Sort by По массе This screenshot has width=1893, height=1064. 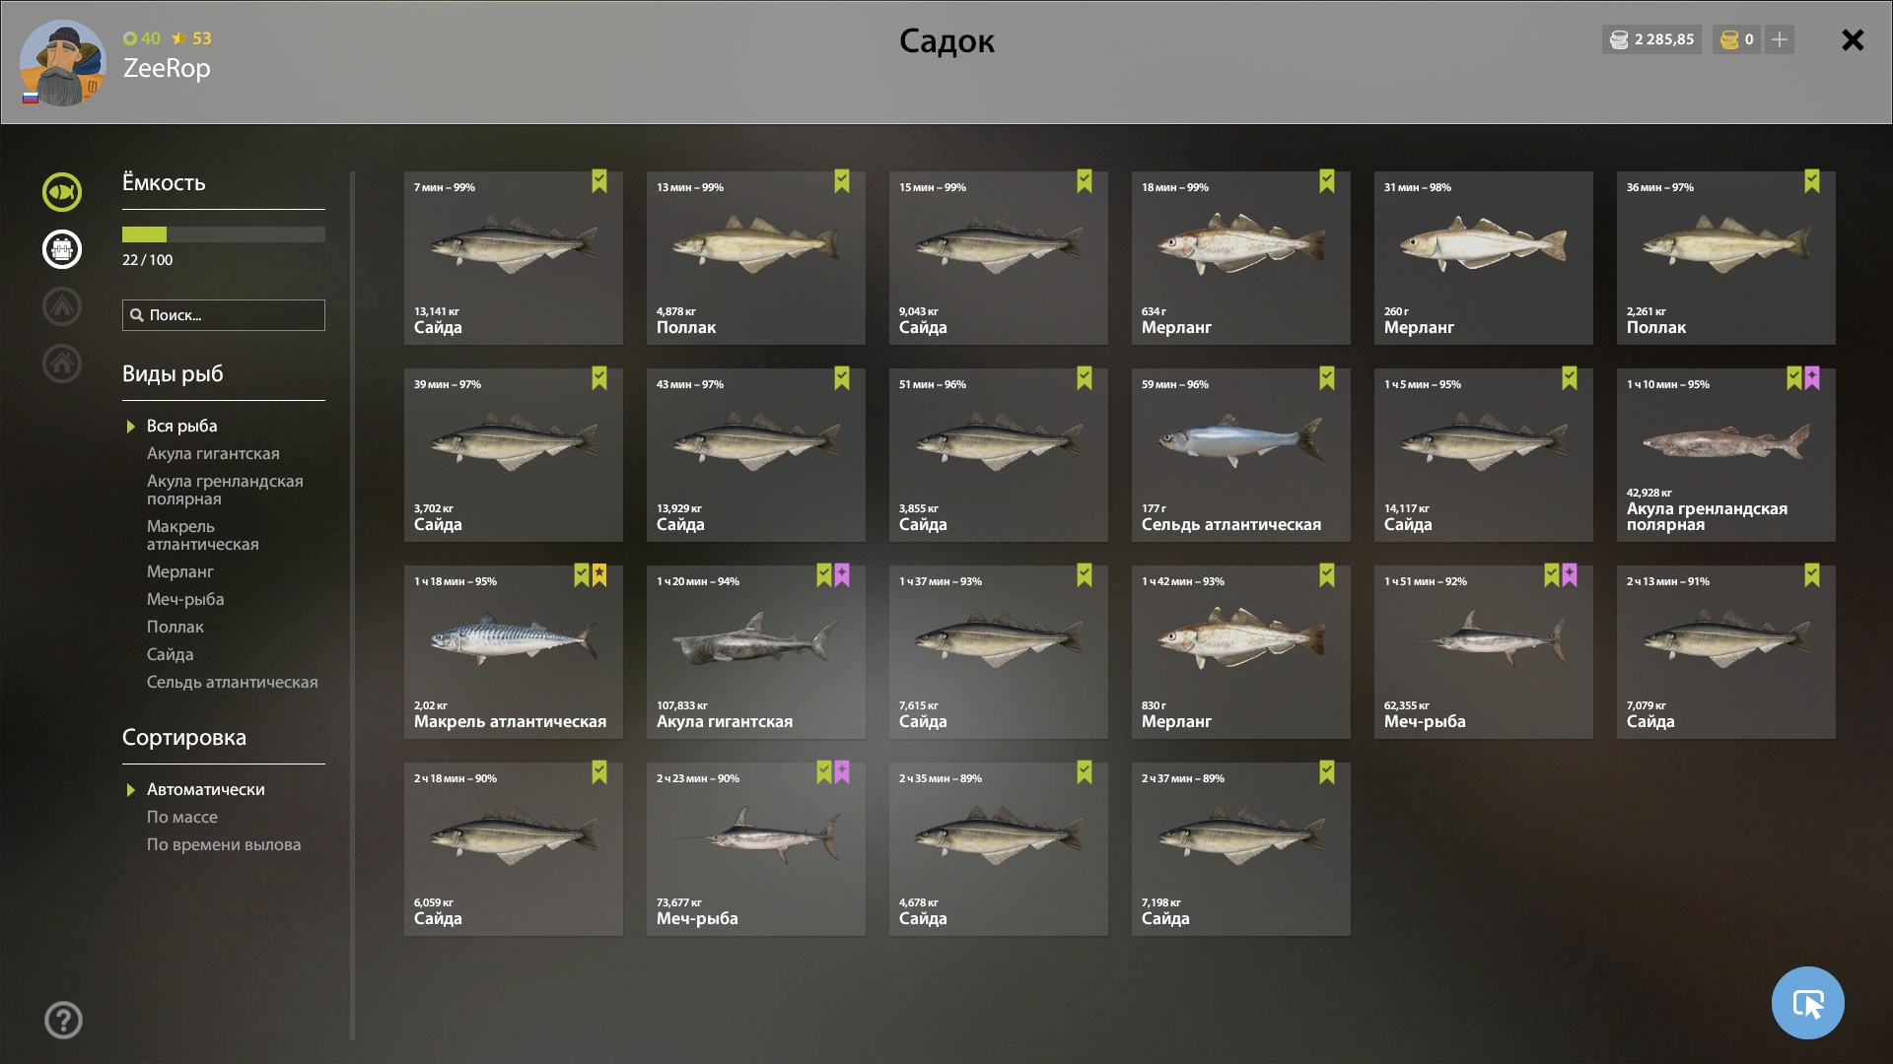(182, 817)
